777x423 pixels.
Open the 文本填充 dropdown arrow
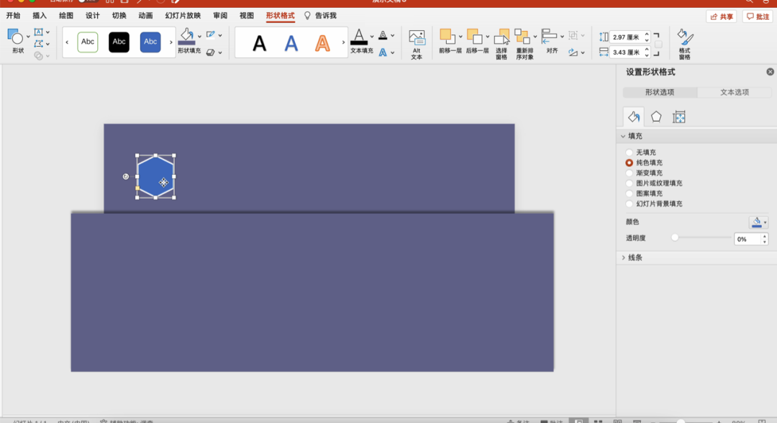(x=372, y=36)
